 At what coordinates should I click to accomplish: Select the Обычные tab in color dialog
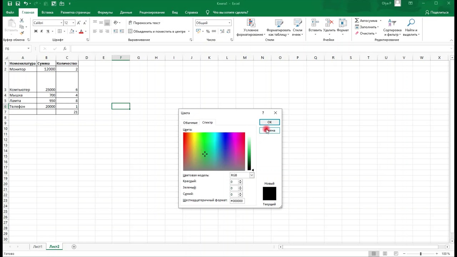[190, 122]
